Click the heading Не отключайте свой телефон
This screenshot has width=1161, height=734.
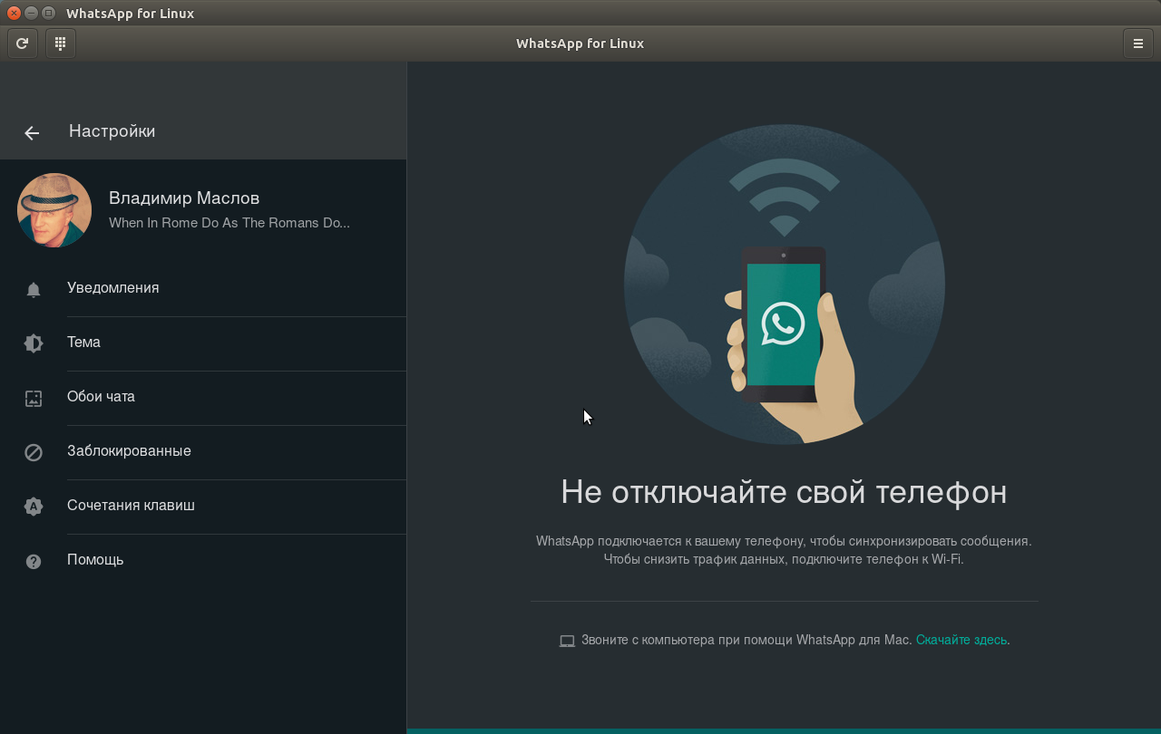point(784,492)
